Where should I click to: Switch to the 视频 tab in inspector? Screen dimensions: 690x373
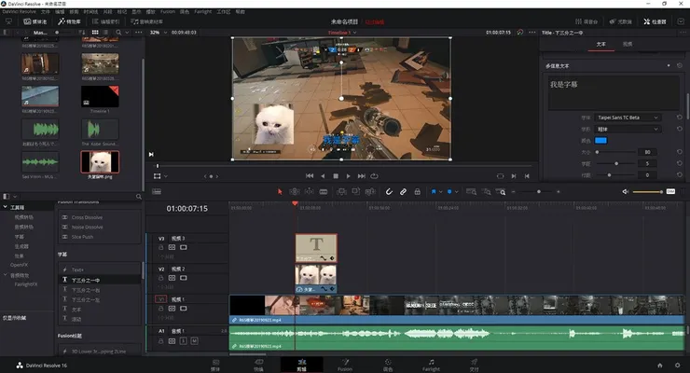[628, 44]
